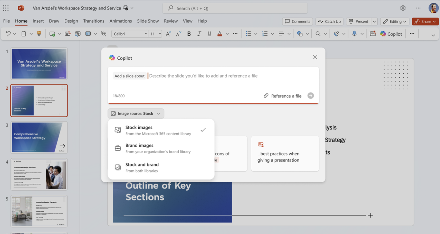Open the Settings gear icon
The height and width of the screenshot is (234, 440).
click(x=403, y=8)
